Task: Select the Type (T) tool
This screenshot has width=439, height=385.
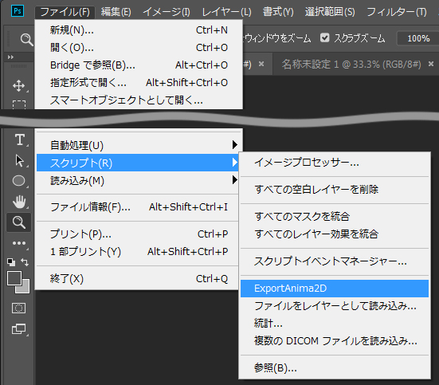Action: [19, 139]
